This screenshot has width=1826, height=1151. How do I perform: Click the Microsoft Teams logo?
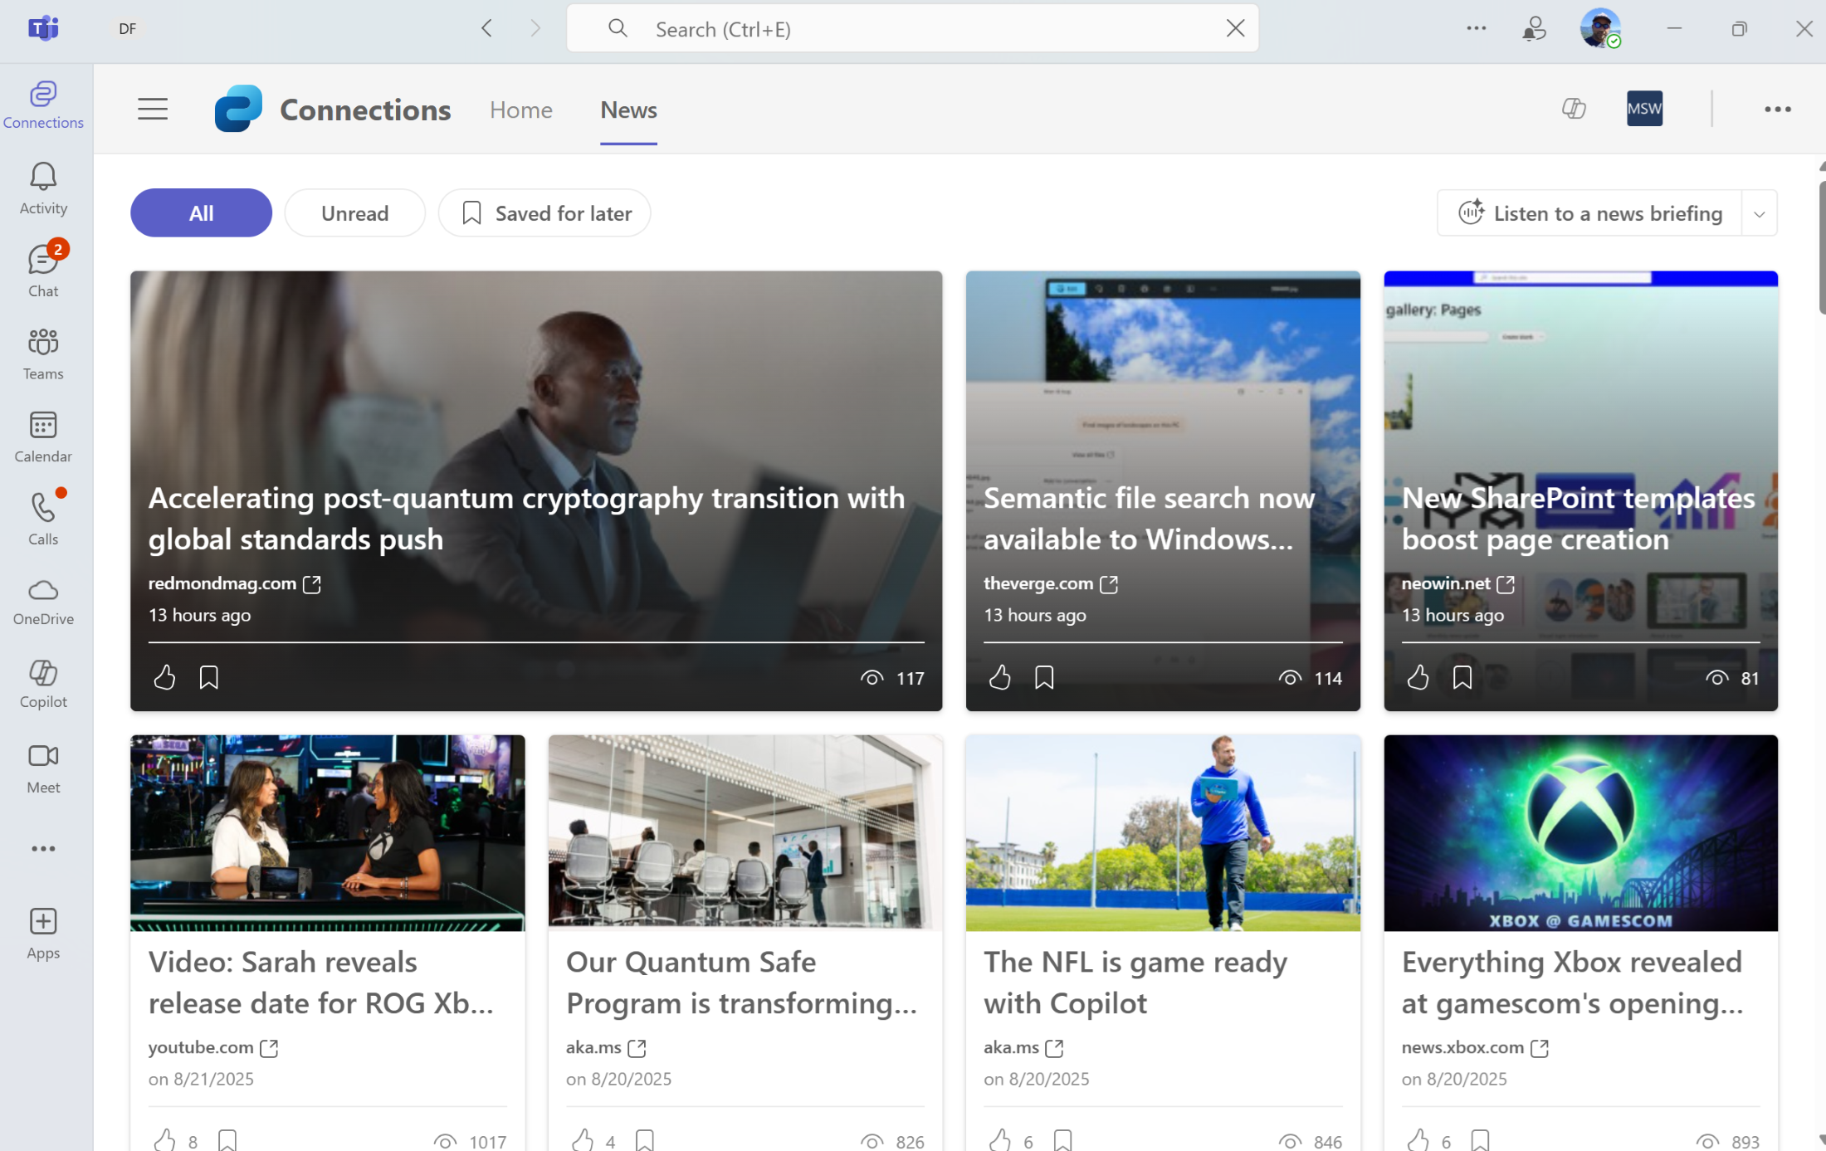point(43,28)
